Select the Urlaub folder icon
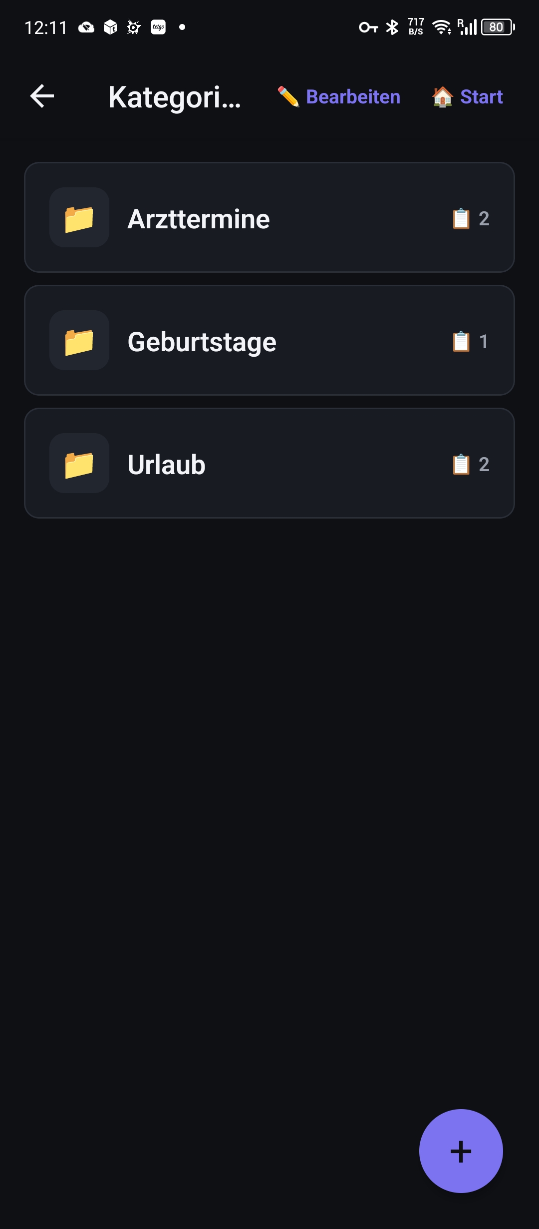This screenshot has height=1229, width=539. click(x=79, y=464)
